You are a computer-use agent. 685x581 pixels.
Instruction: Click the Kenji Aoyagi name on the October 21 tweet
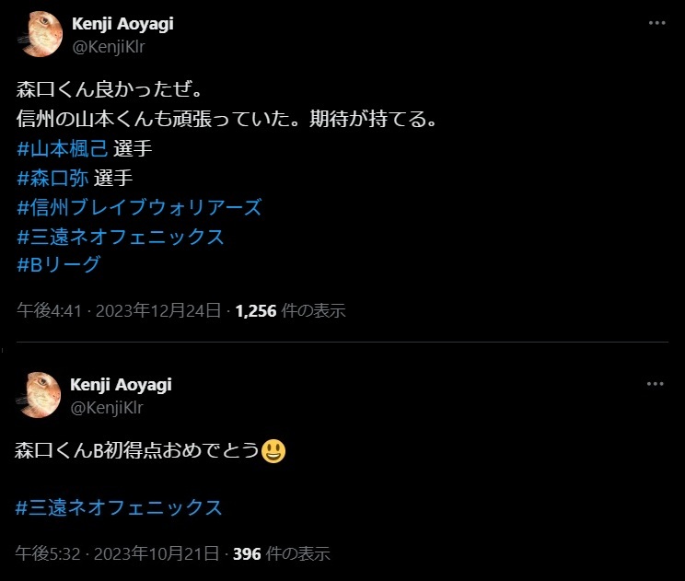pyautogui.click(x=121, y=385)
